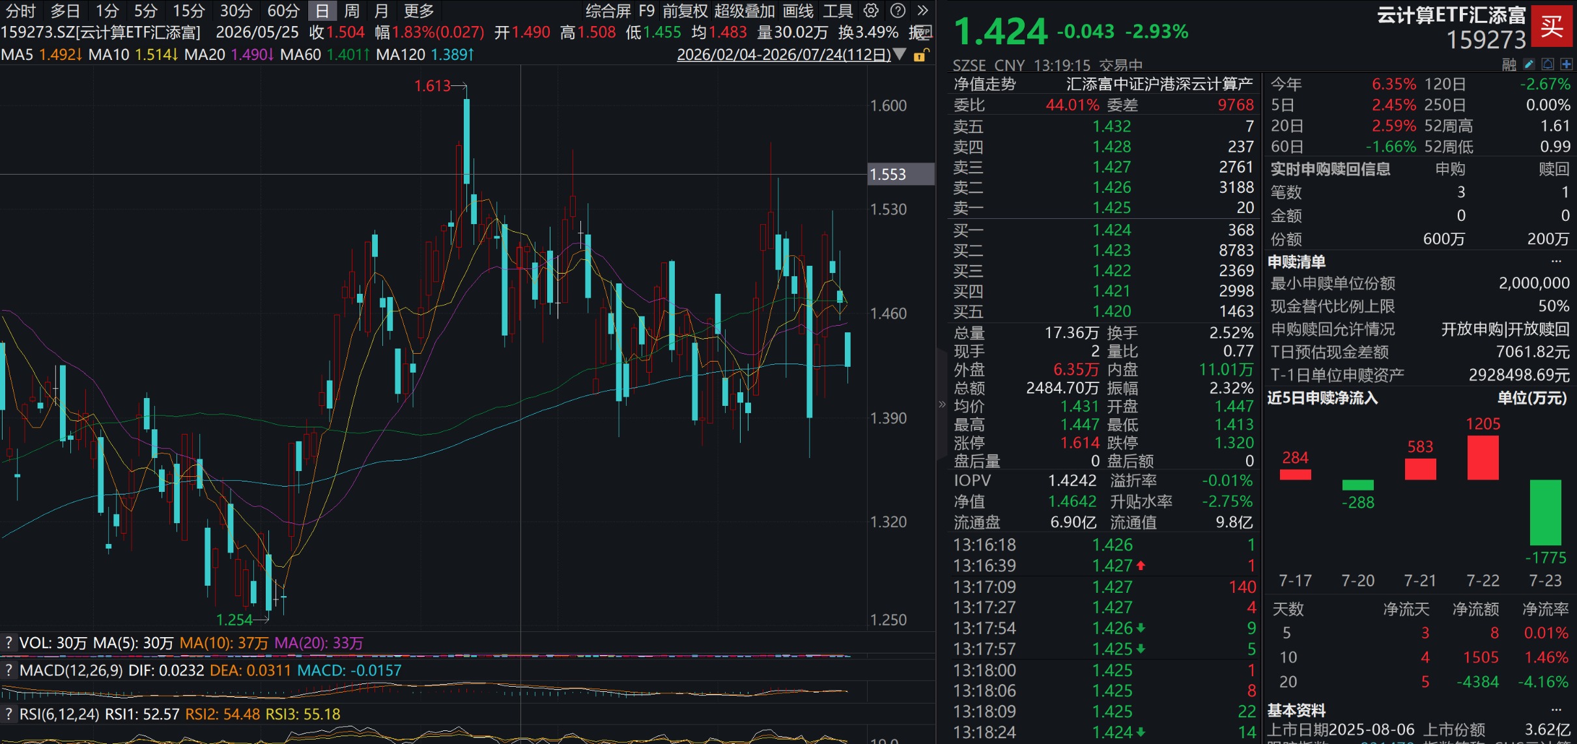Screen dimensions: 1577x744
Task: Click the red 1205 net inflow bar
Action: coord(1483,457)
